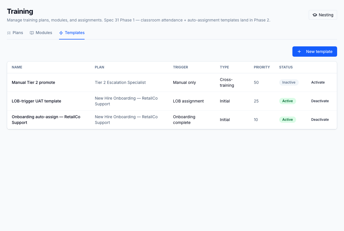The height and width of the screenshot is (231, 344).
Task: Click the plan cell in Onboarding auto-assign row
Action: [x=126, y=120]
